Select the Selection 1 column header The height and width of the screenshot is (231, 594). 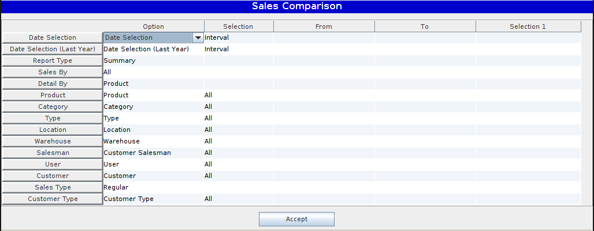coord(528,26)
